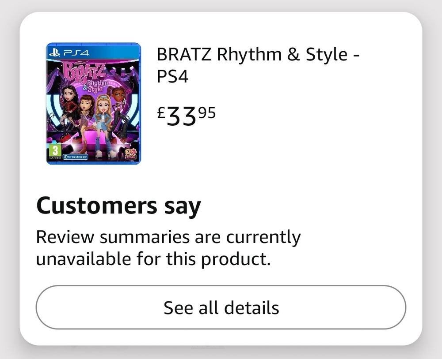Click the character on the far right
Viewport: 442px width, 359px height.
[x=118, y=110]
